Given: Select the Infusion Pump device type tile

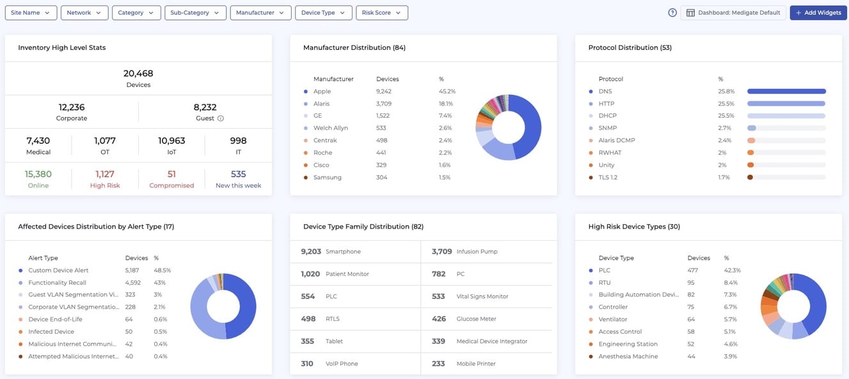Looking at the screenshot, I should (486, 252).
